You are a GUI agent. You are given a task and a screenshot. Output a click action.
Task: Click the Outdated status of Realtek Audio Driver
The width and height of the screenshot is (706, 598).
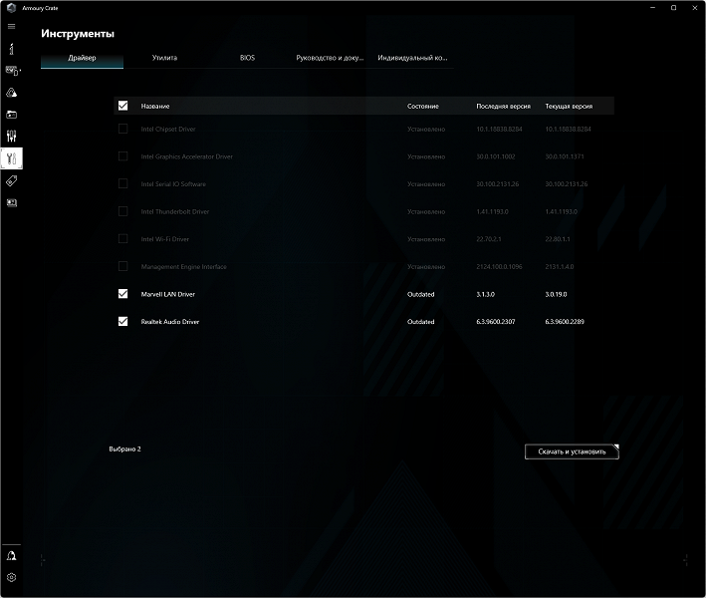(x=421, y=322)
